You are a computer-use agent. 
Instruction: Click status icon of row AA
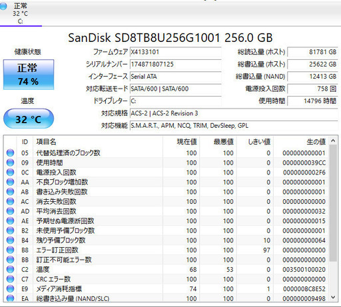[x=10, y=182]
